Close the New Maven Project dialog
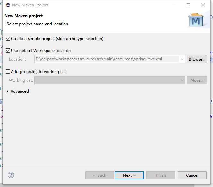213x187 pixels. coord(203,5)
